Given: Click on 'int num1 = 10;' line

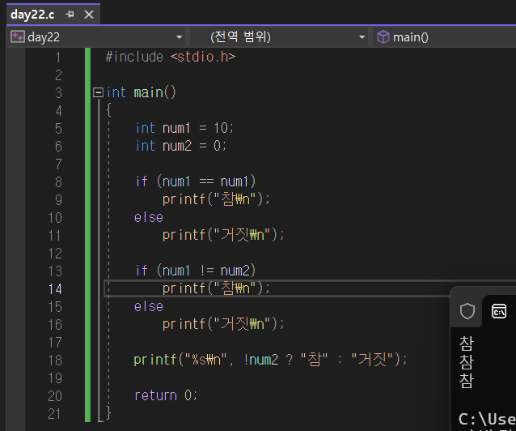Looking at the screenshot, I should coord(184,128).
